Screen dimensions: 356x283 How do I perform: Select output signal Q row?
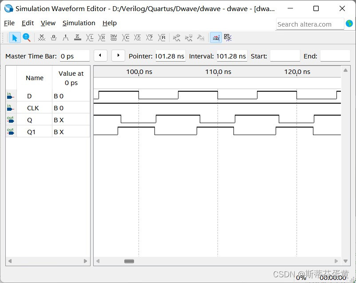(x=48, y=120)
